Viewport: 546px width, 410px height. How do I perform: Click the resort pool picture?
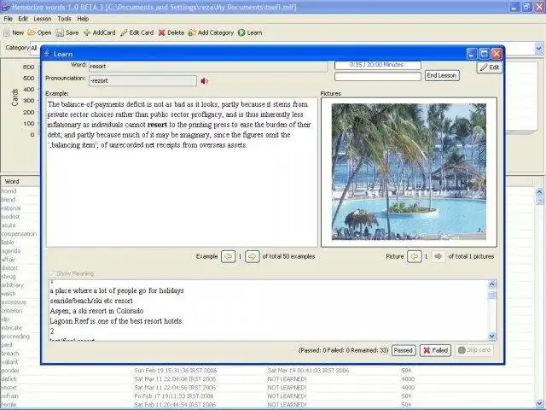pyautogui.click(x=409, y=172)
